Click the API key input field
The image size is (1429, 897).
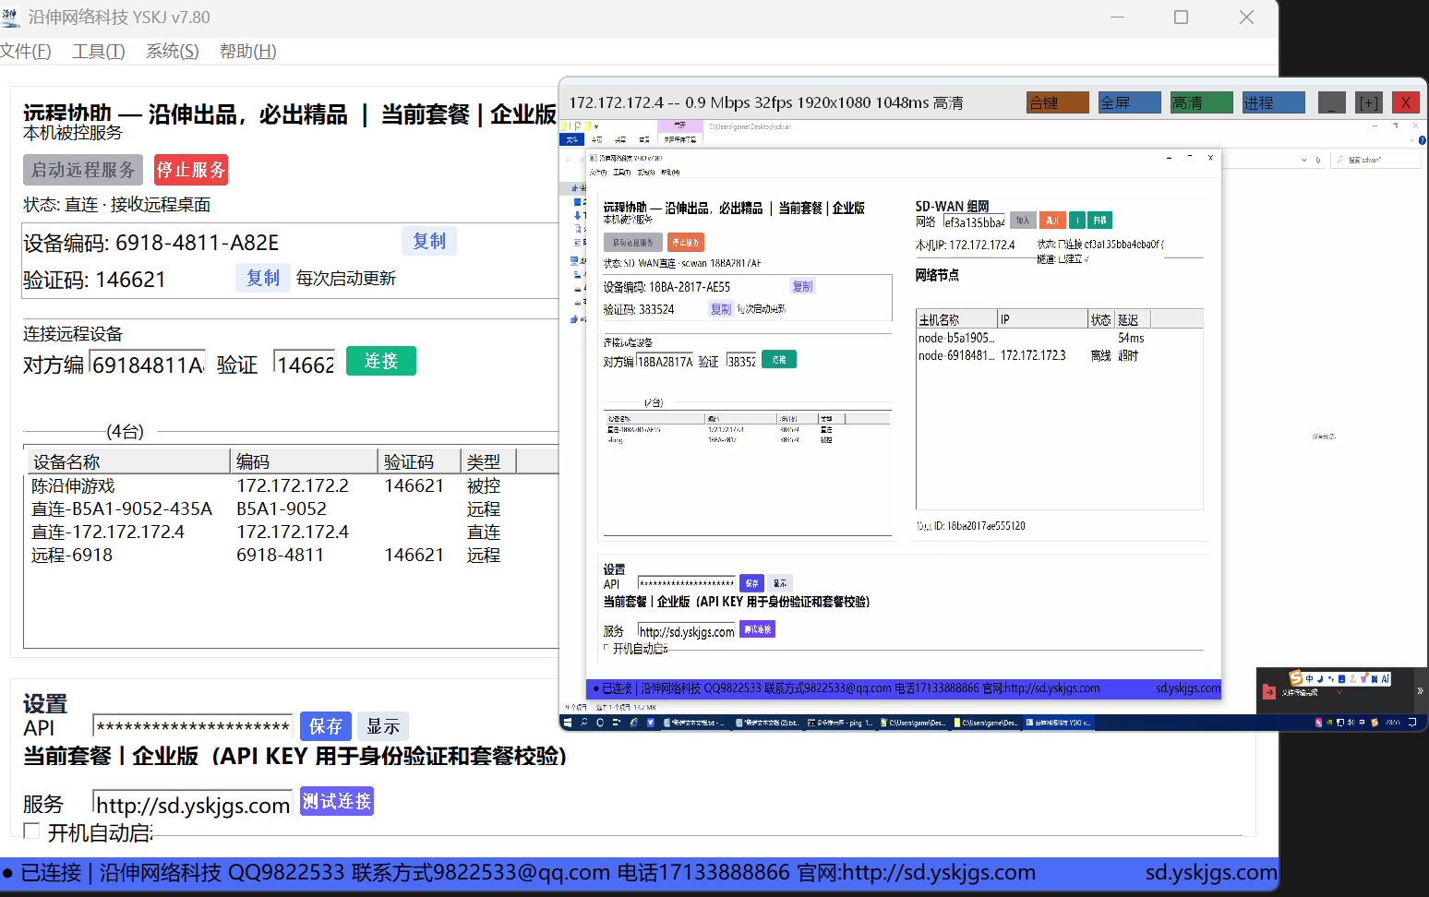(192, 726)
